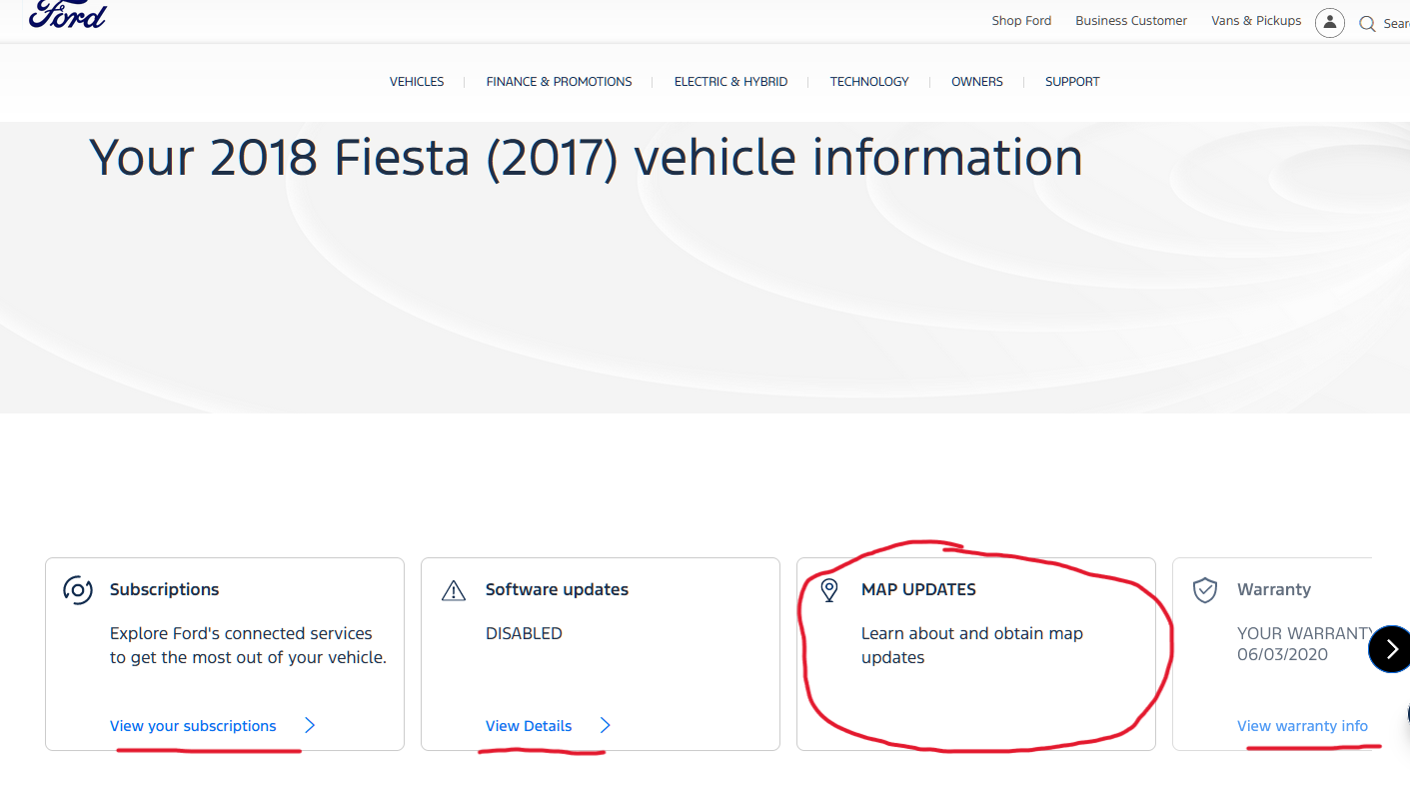Click the 2018 Fiesta vehicle information heading
The height and width of the screenshot is (793, 1410).
586,157
